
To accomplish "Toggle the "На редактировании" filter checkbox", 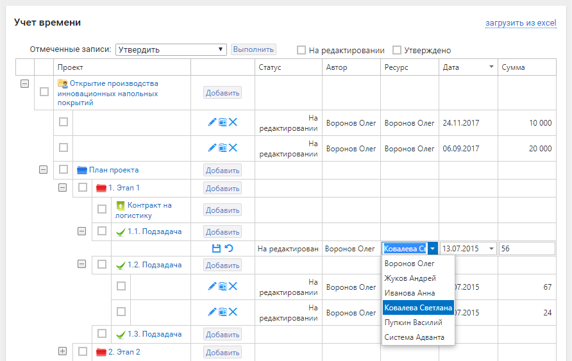I will [301, 50].
